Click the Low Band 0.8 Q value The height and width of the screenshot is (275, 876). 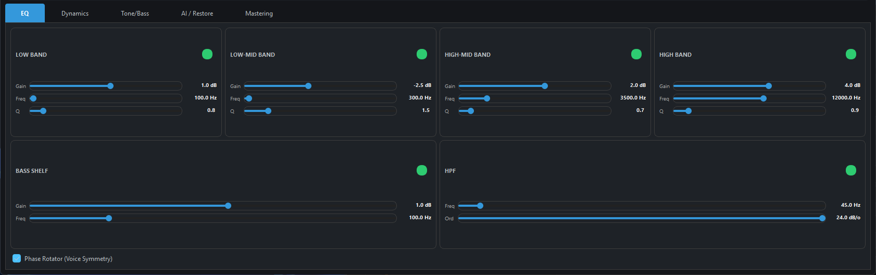point(211,110)
